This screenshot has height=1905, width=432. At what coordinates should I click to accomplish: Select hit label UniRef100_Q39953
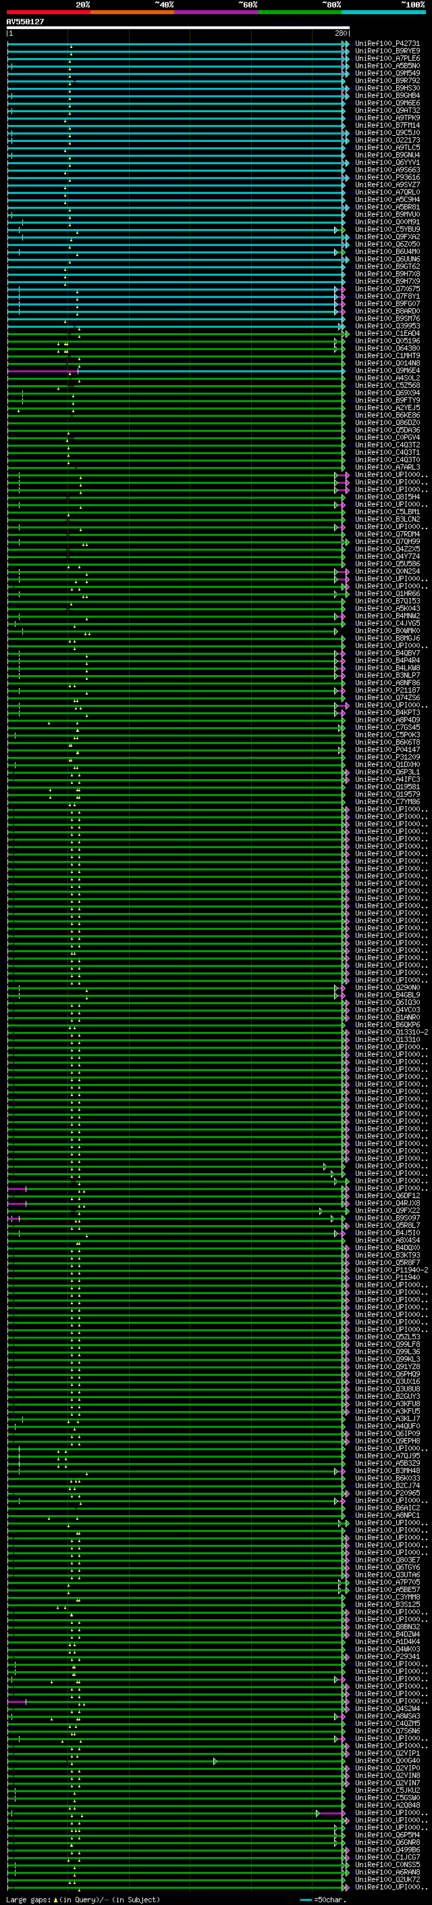[x=387, y=326]
